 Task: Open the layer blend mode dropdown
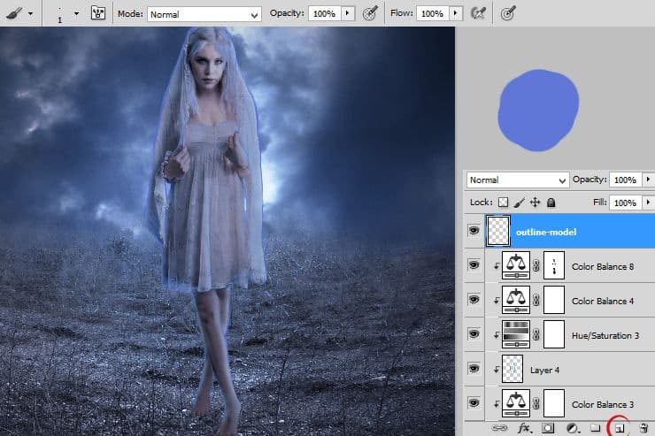[518, 180]
